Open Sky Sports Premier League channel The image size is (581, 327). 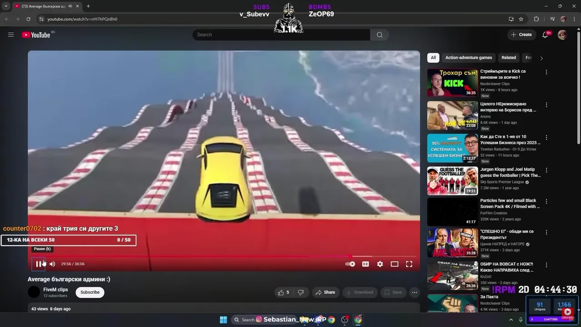[502, 182]
